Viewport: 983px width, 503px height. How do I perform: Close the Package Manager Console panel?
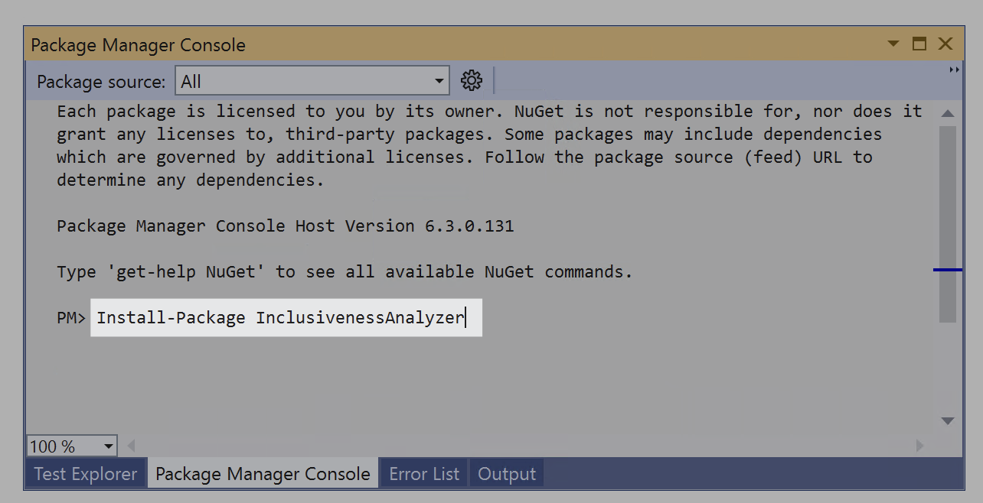(x=945, y=44)
